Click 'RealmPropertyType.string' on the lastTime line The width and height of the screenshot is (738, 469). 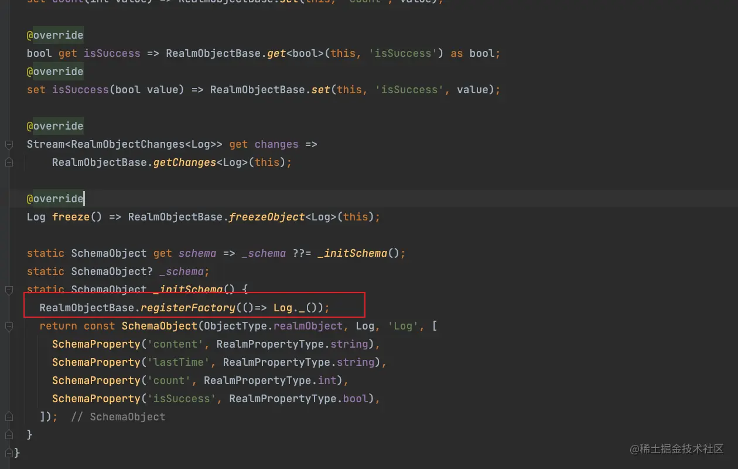[299, 362]
